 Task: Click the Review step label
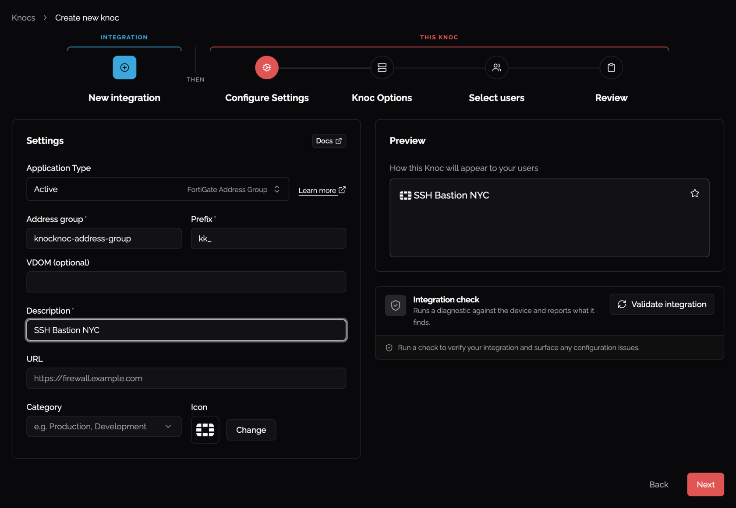(x=611, y=98)
